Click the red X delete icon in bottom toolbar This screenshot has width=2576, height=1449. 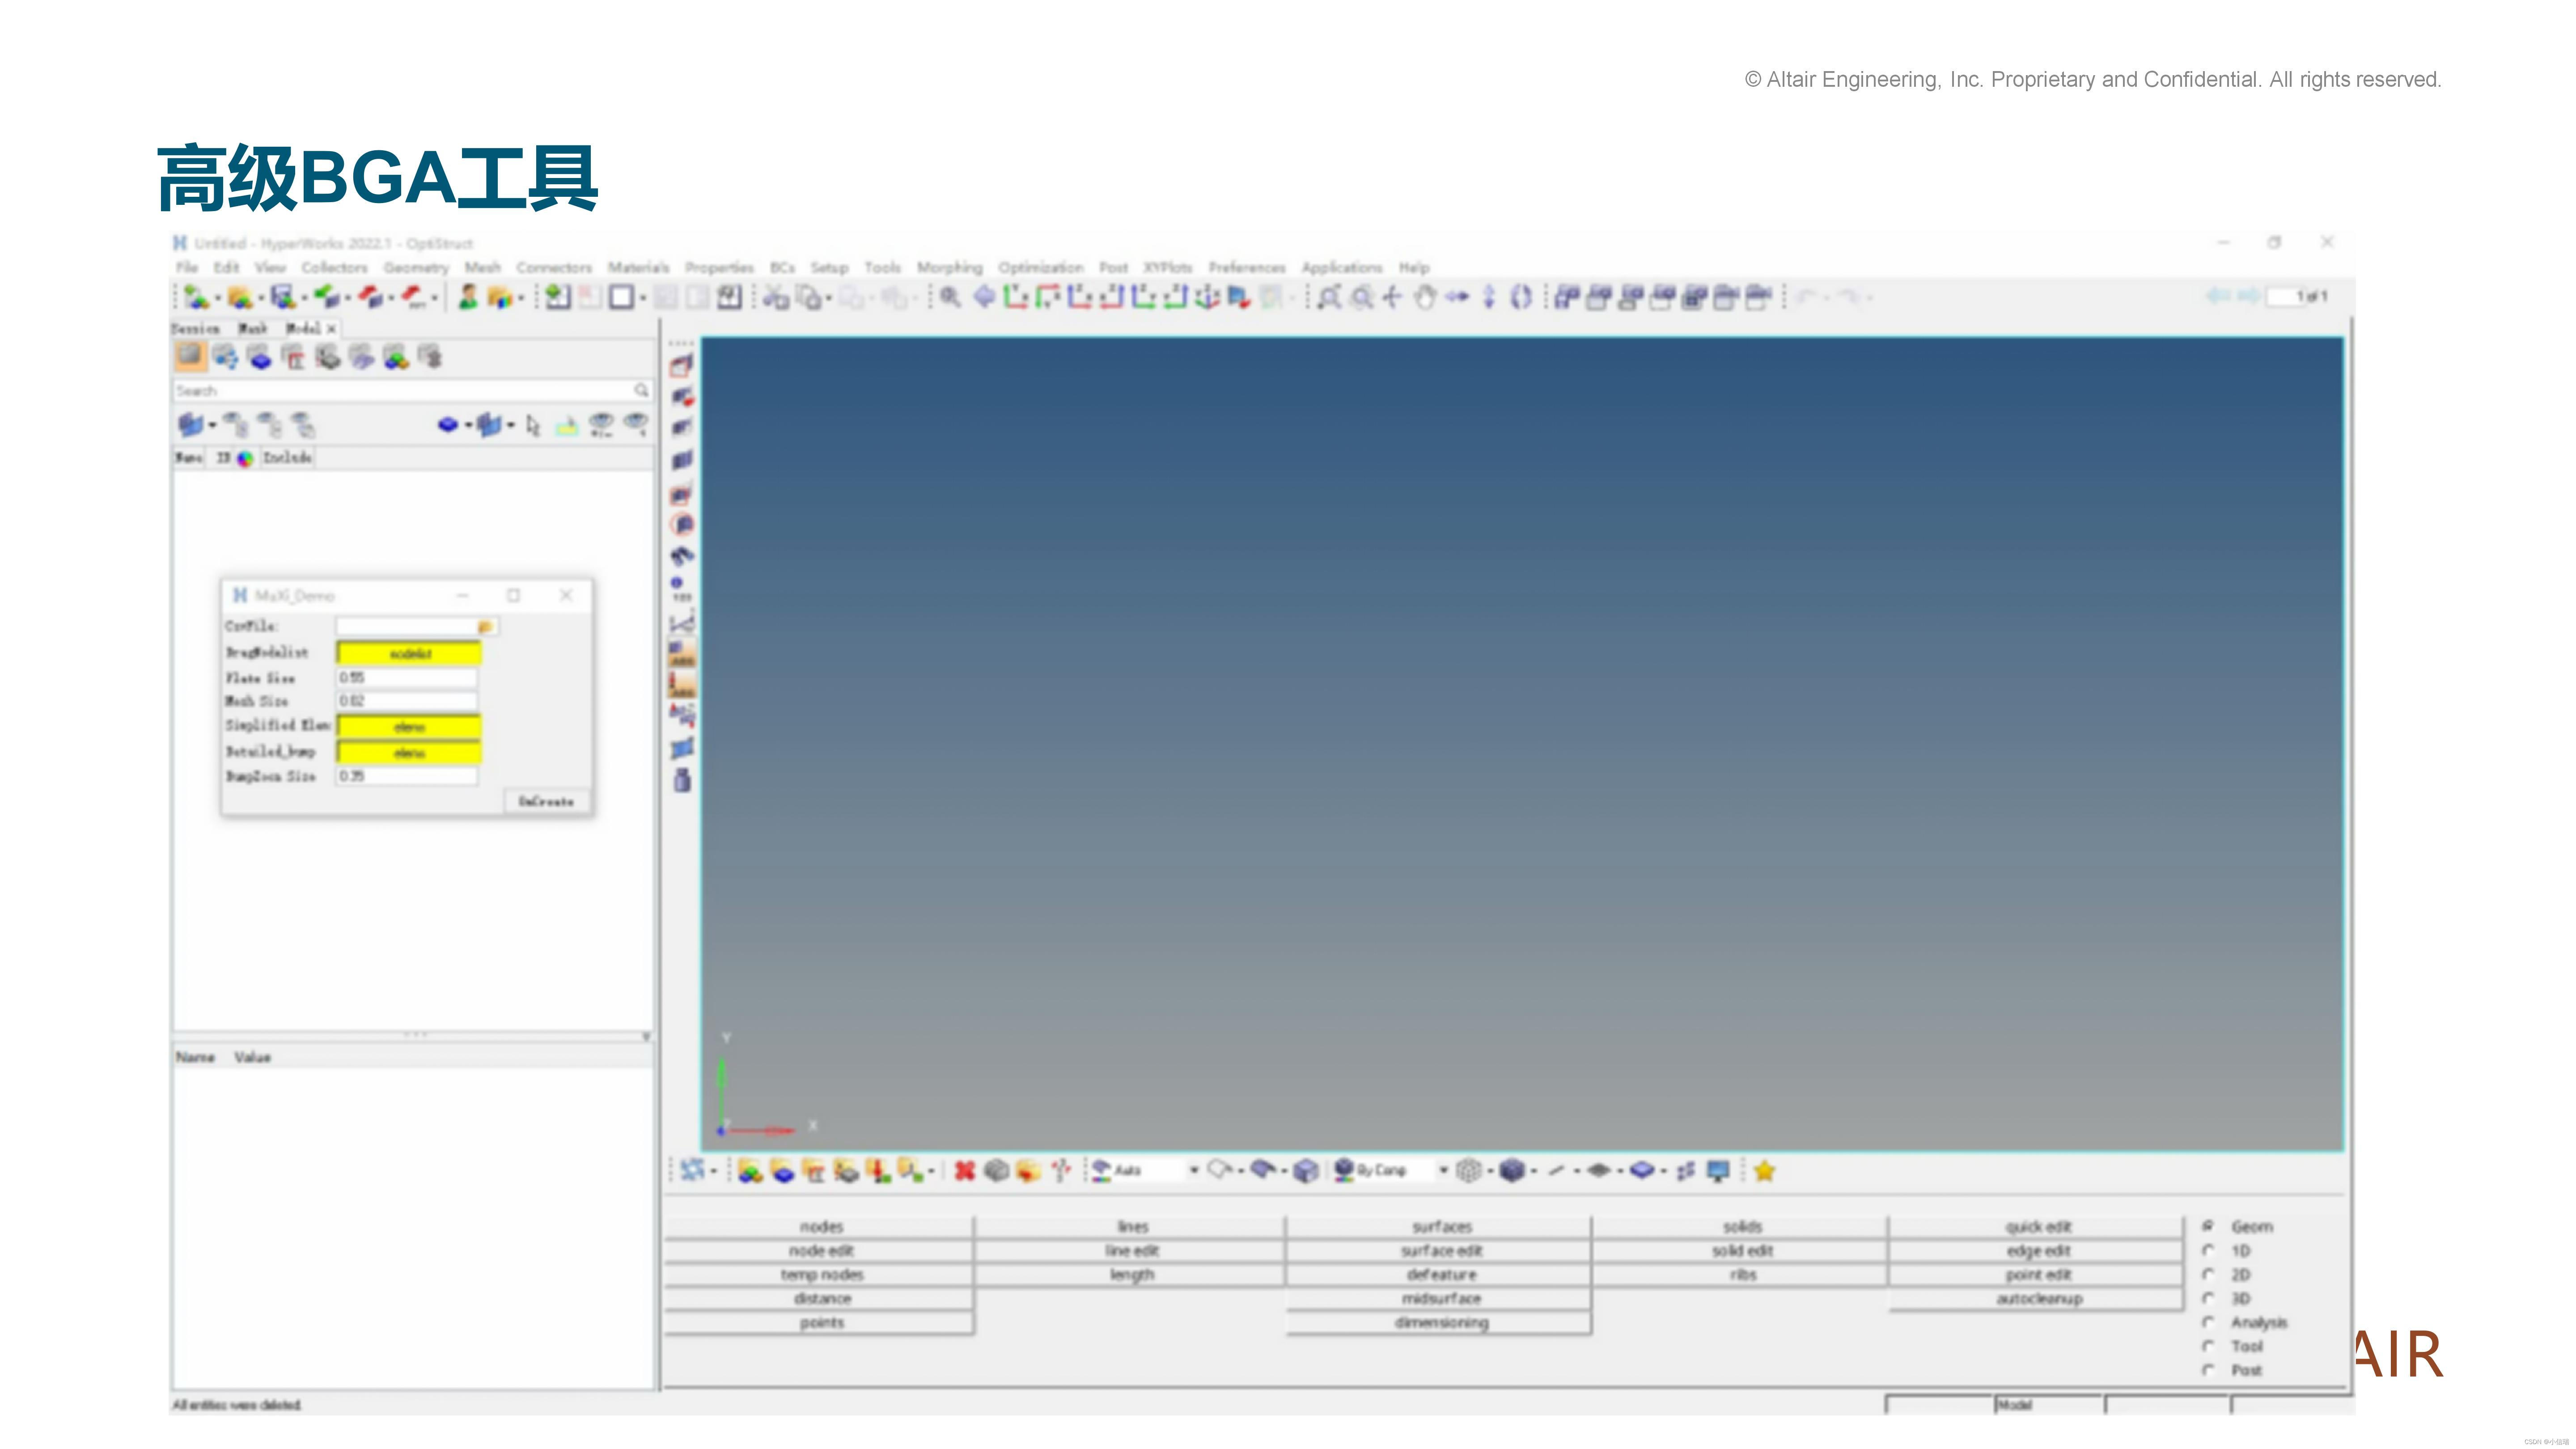pyautogui.click(x=964, y=1170)
